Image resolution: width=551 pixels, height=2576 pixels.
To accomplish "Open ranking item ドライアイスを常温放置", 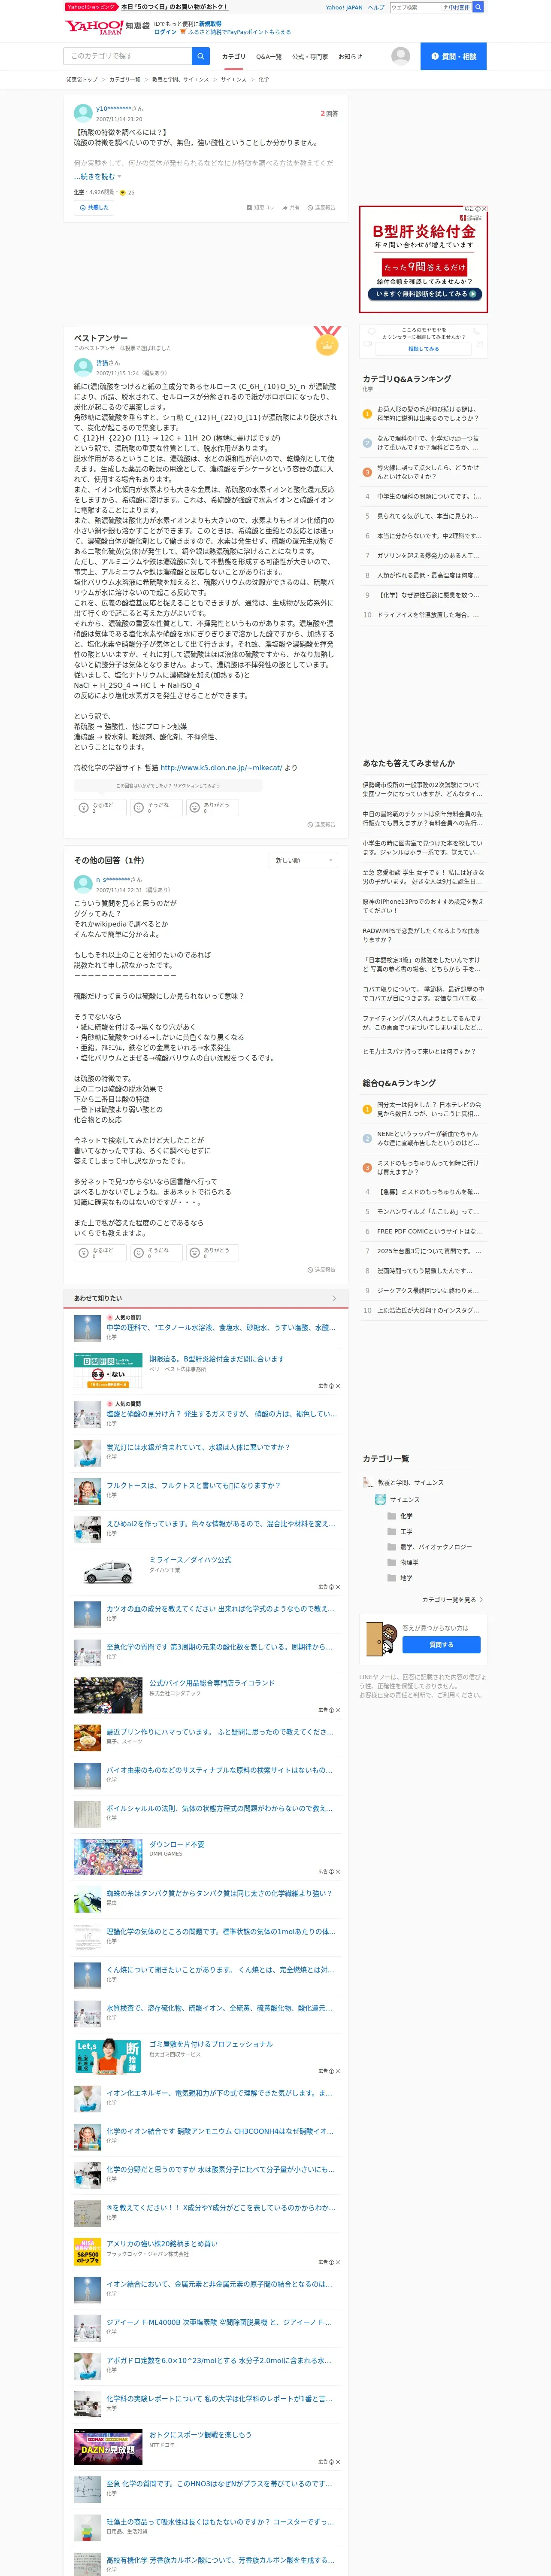I will click(428, 615).
